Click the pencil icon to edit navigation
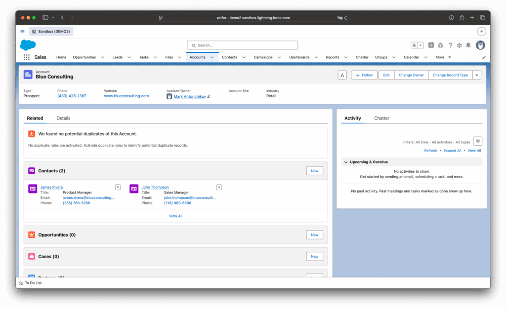The image size is (506, 309). point(483,57)
